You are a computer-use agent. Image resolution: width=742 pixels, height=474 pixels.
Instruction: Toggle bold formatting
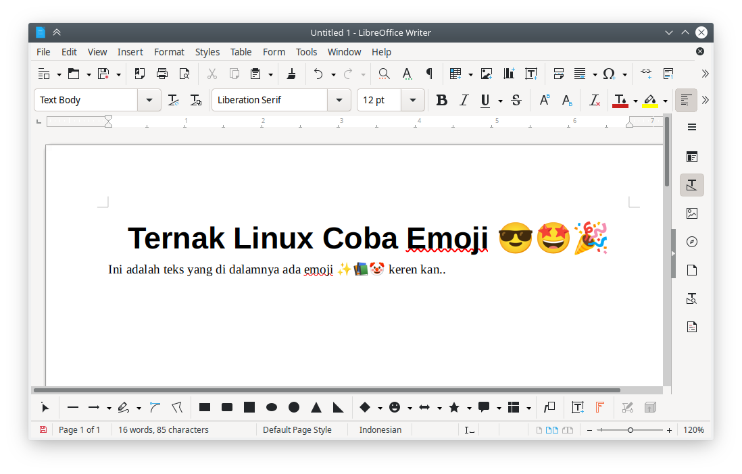[x=442, y=100]
